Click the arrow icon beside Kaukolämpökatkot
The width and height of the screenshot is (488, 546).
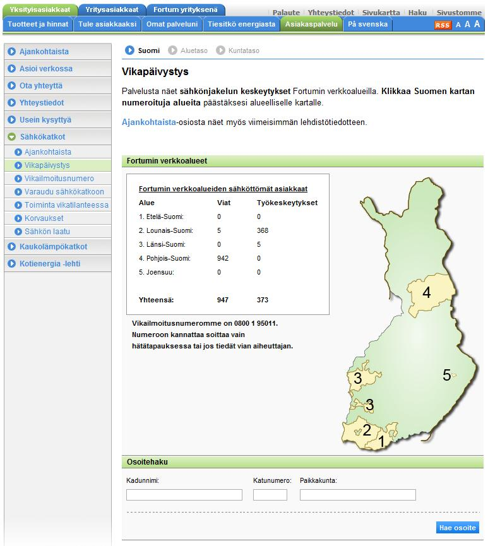(x=11, y=247)
